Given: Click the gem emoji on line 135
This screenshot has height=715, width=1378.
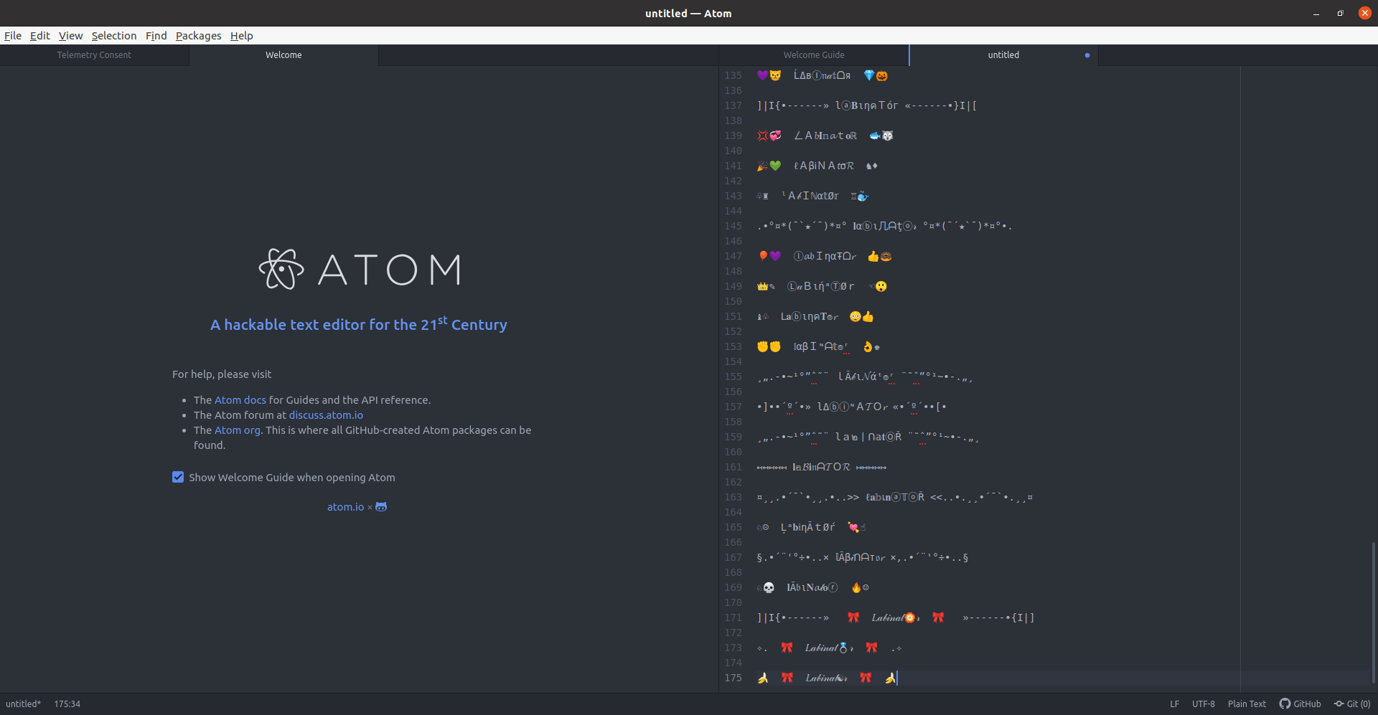Looking at the screenshot, I should tap(869, 75).
